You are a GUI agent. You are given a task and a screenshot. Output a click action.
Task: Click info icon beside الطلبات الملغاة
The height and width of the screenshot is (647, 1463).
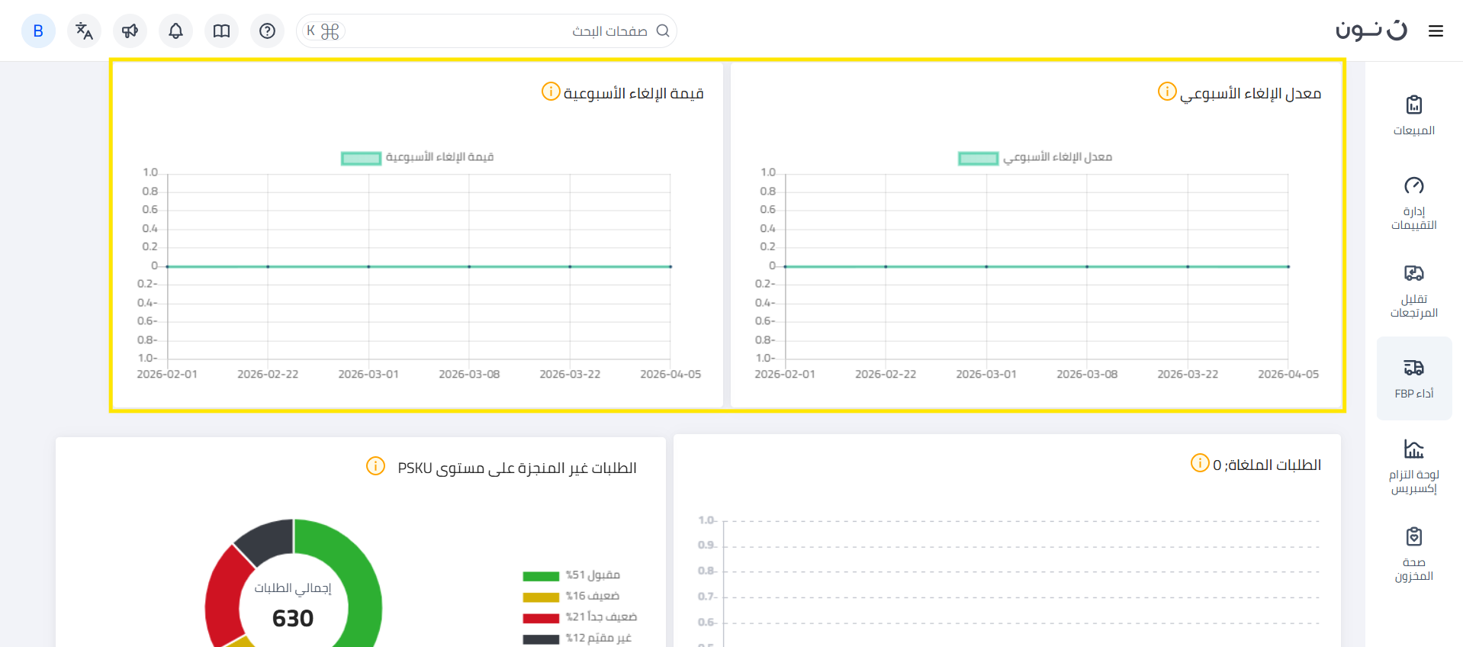pyautogui.click(x=1200, y=463)
